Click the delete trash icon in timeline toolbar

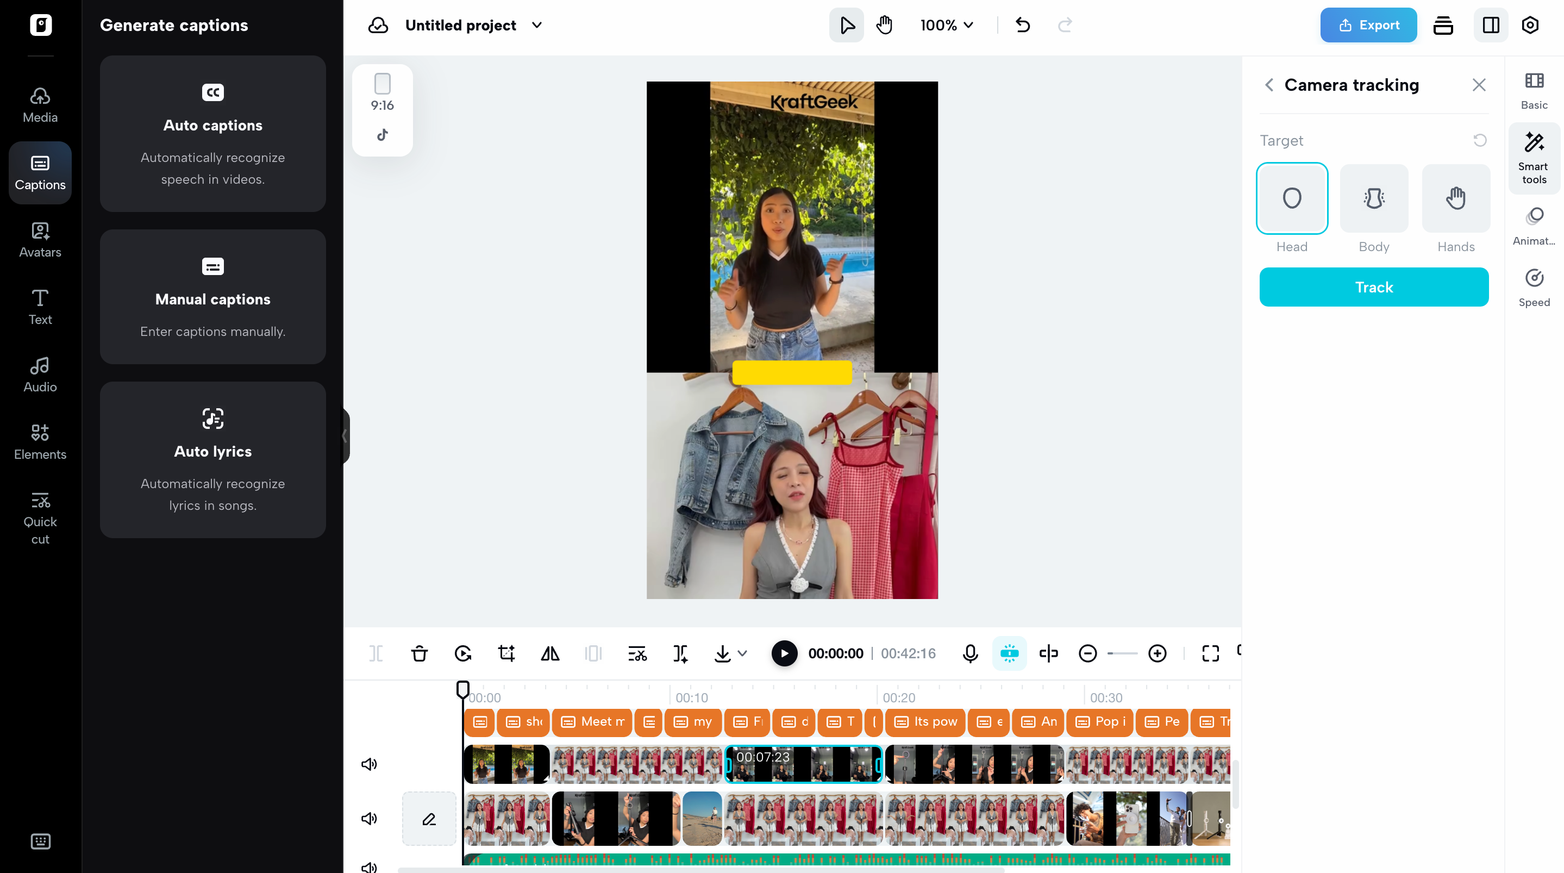[x=419, y=654]
